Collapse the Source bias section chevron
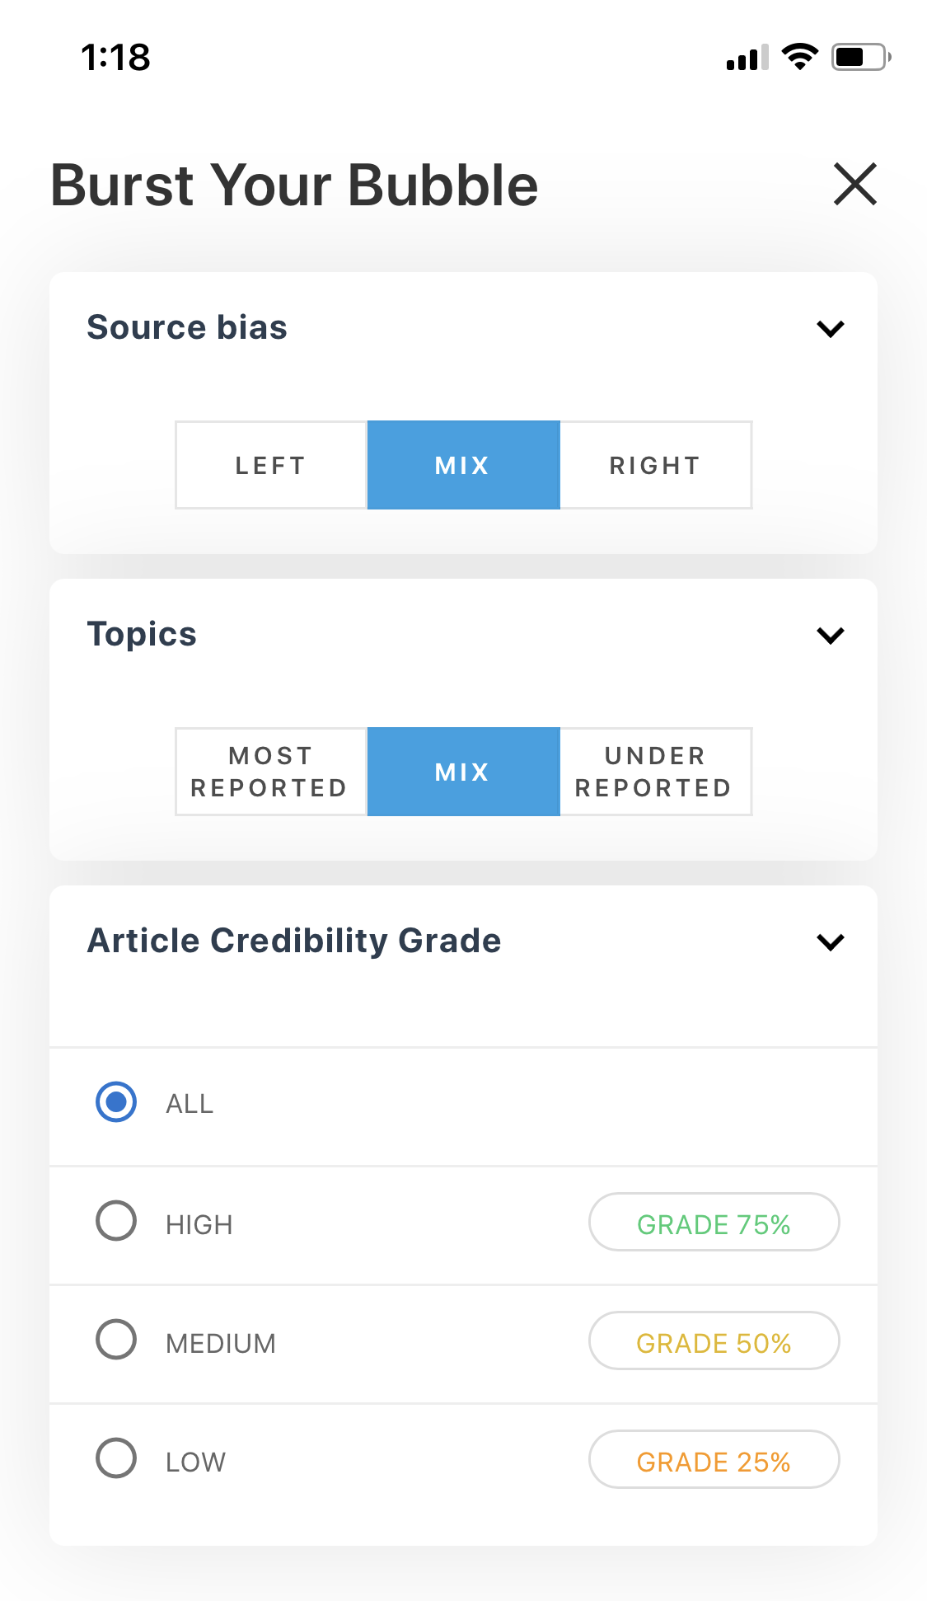Image resolution: width=927 pixels, height=1601 pixels. click(x=831, y=328)
